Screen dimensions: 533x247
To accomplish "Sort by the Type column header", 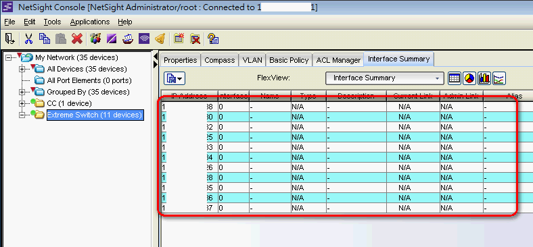I will (x=308, y=96).
